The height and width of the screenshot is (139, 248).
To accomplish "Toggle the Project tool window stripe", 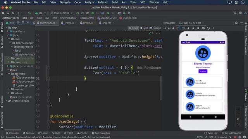I will click(2, 27).
